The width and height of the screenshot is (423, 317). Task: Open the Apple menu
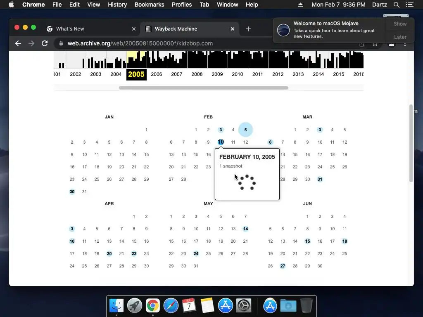coord(11,5)
